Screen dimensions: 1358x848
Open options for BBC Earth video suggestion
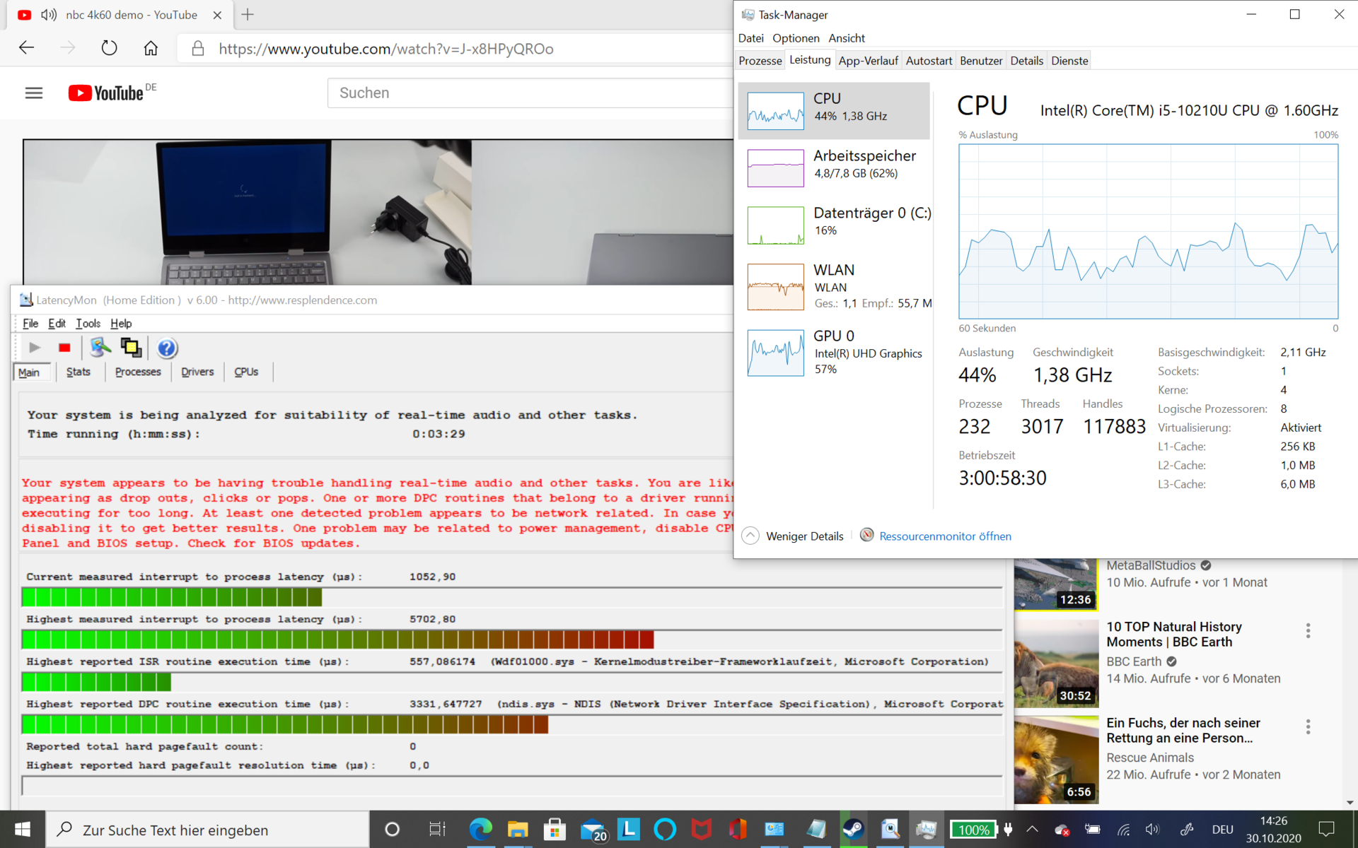[1308, 630]
